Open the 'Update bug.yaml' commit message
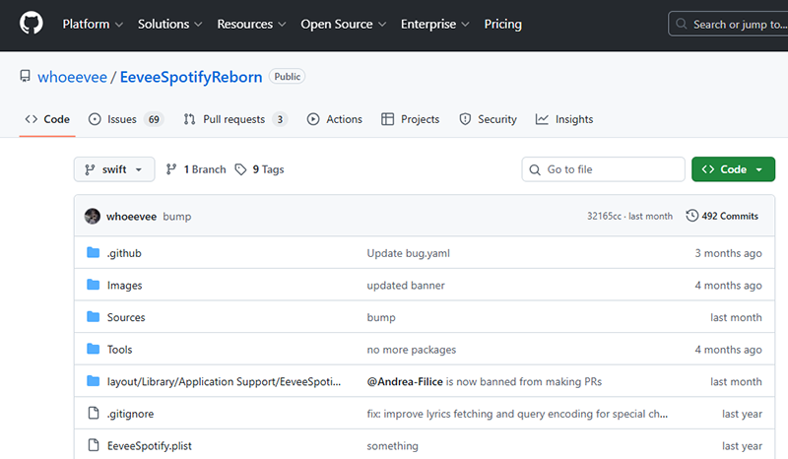 (409, 253)
